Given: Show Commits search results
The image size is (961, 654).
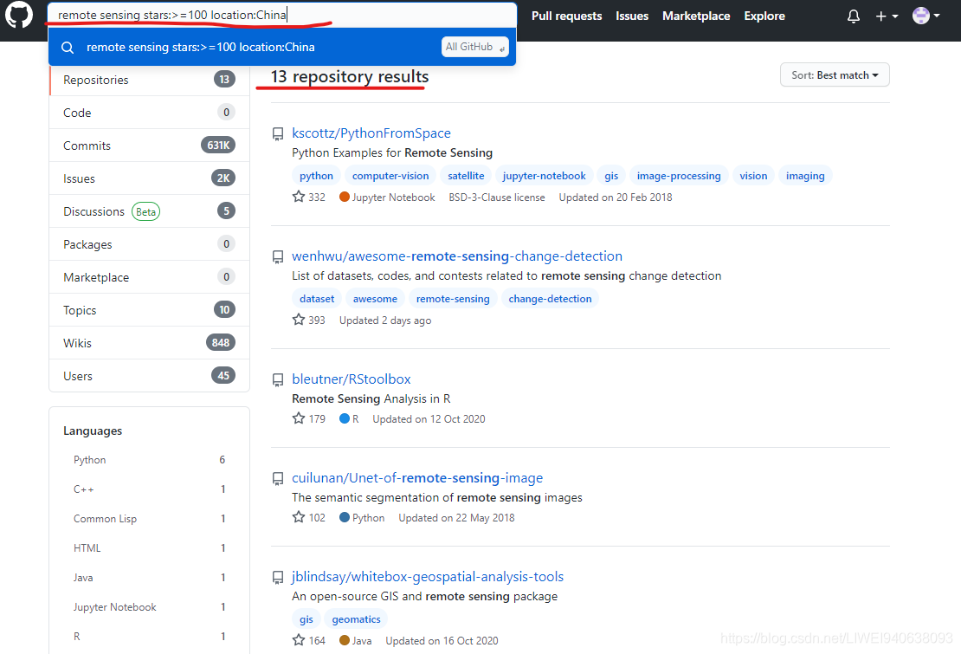Looking at the screenshot, I should [x=149, y=146].
